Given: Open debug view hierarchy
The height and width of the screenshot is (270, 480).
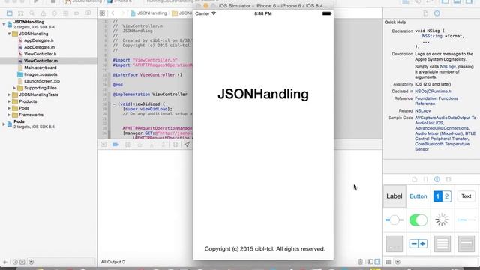Looking at the screenshot, I should pyautogui.click(x=175, y=145).
